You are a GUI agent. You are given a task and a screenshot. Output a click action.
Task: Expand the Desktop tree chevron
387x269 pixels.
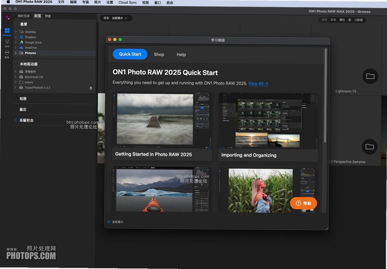[x=16, y=32]
